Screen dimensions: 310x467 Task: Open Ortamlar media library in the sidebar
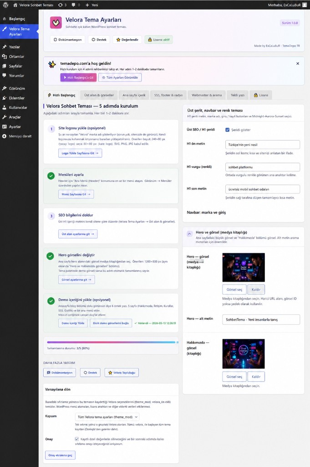pyautogui.click(x=19, y=56)
